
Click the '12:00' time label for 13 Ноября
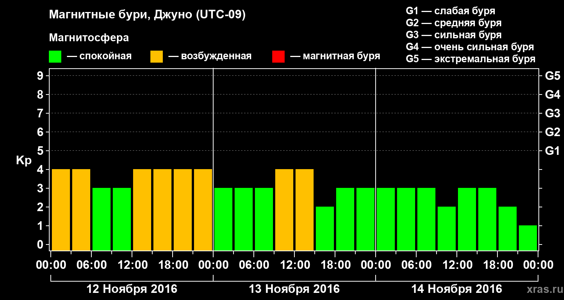point(294,265)
